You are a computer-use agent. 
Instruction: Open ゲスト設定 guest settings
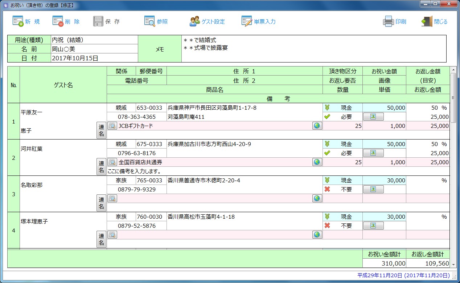click(x=195, y=21)
